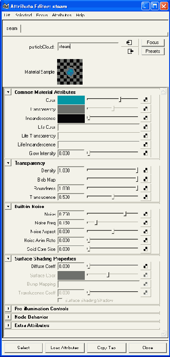Click the map icon beside Diffuse Coeff
This screenshot has width=170, height=357.
click(146, 266)
